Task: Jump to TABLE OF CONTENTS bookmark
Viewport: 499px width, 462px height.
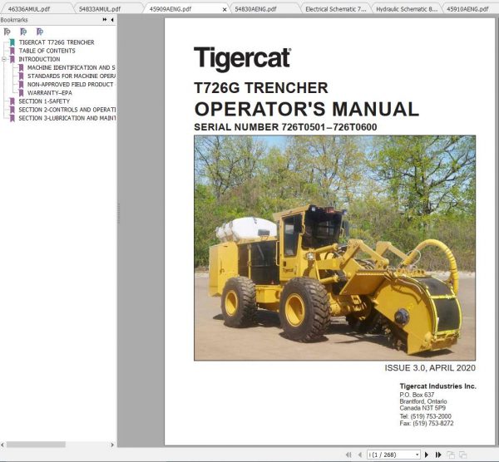Action: click(47, 51)
